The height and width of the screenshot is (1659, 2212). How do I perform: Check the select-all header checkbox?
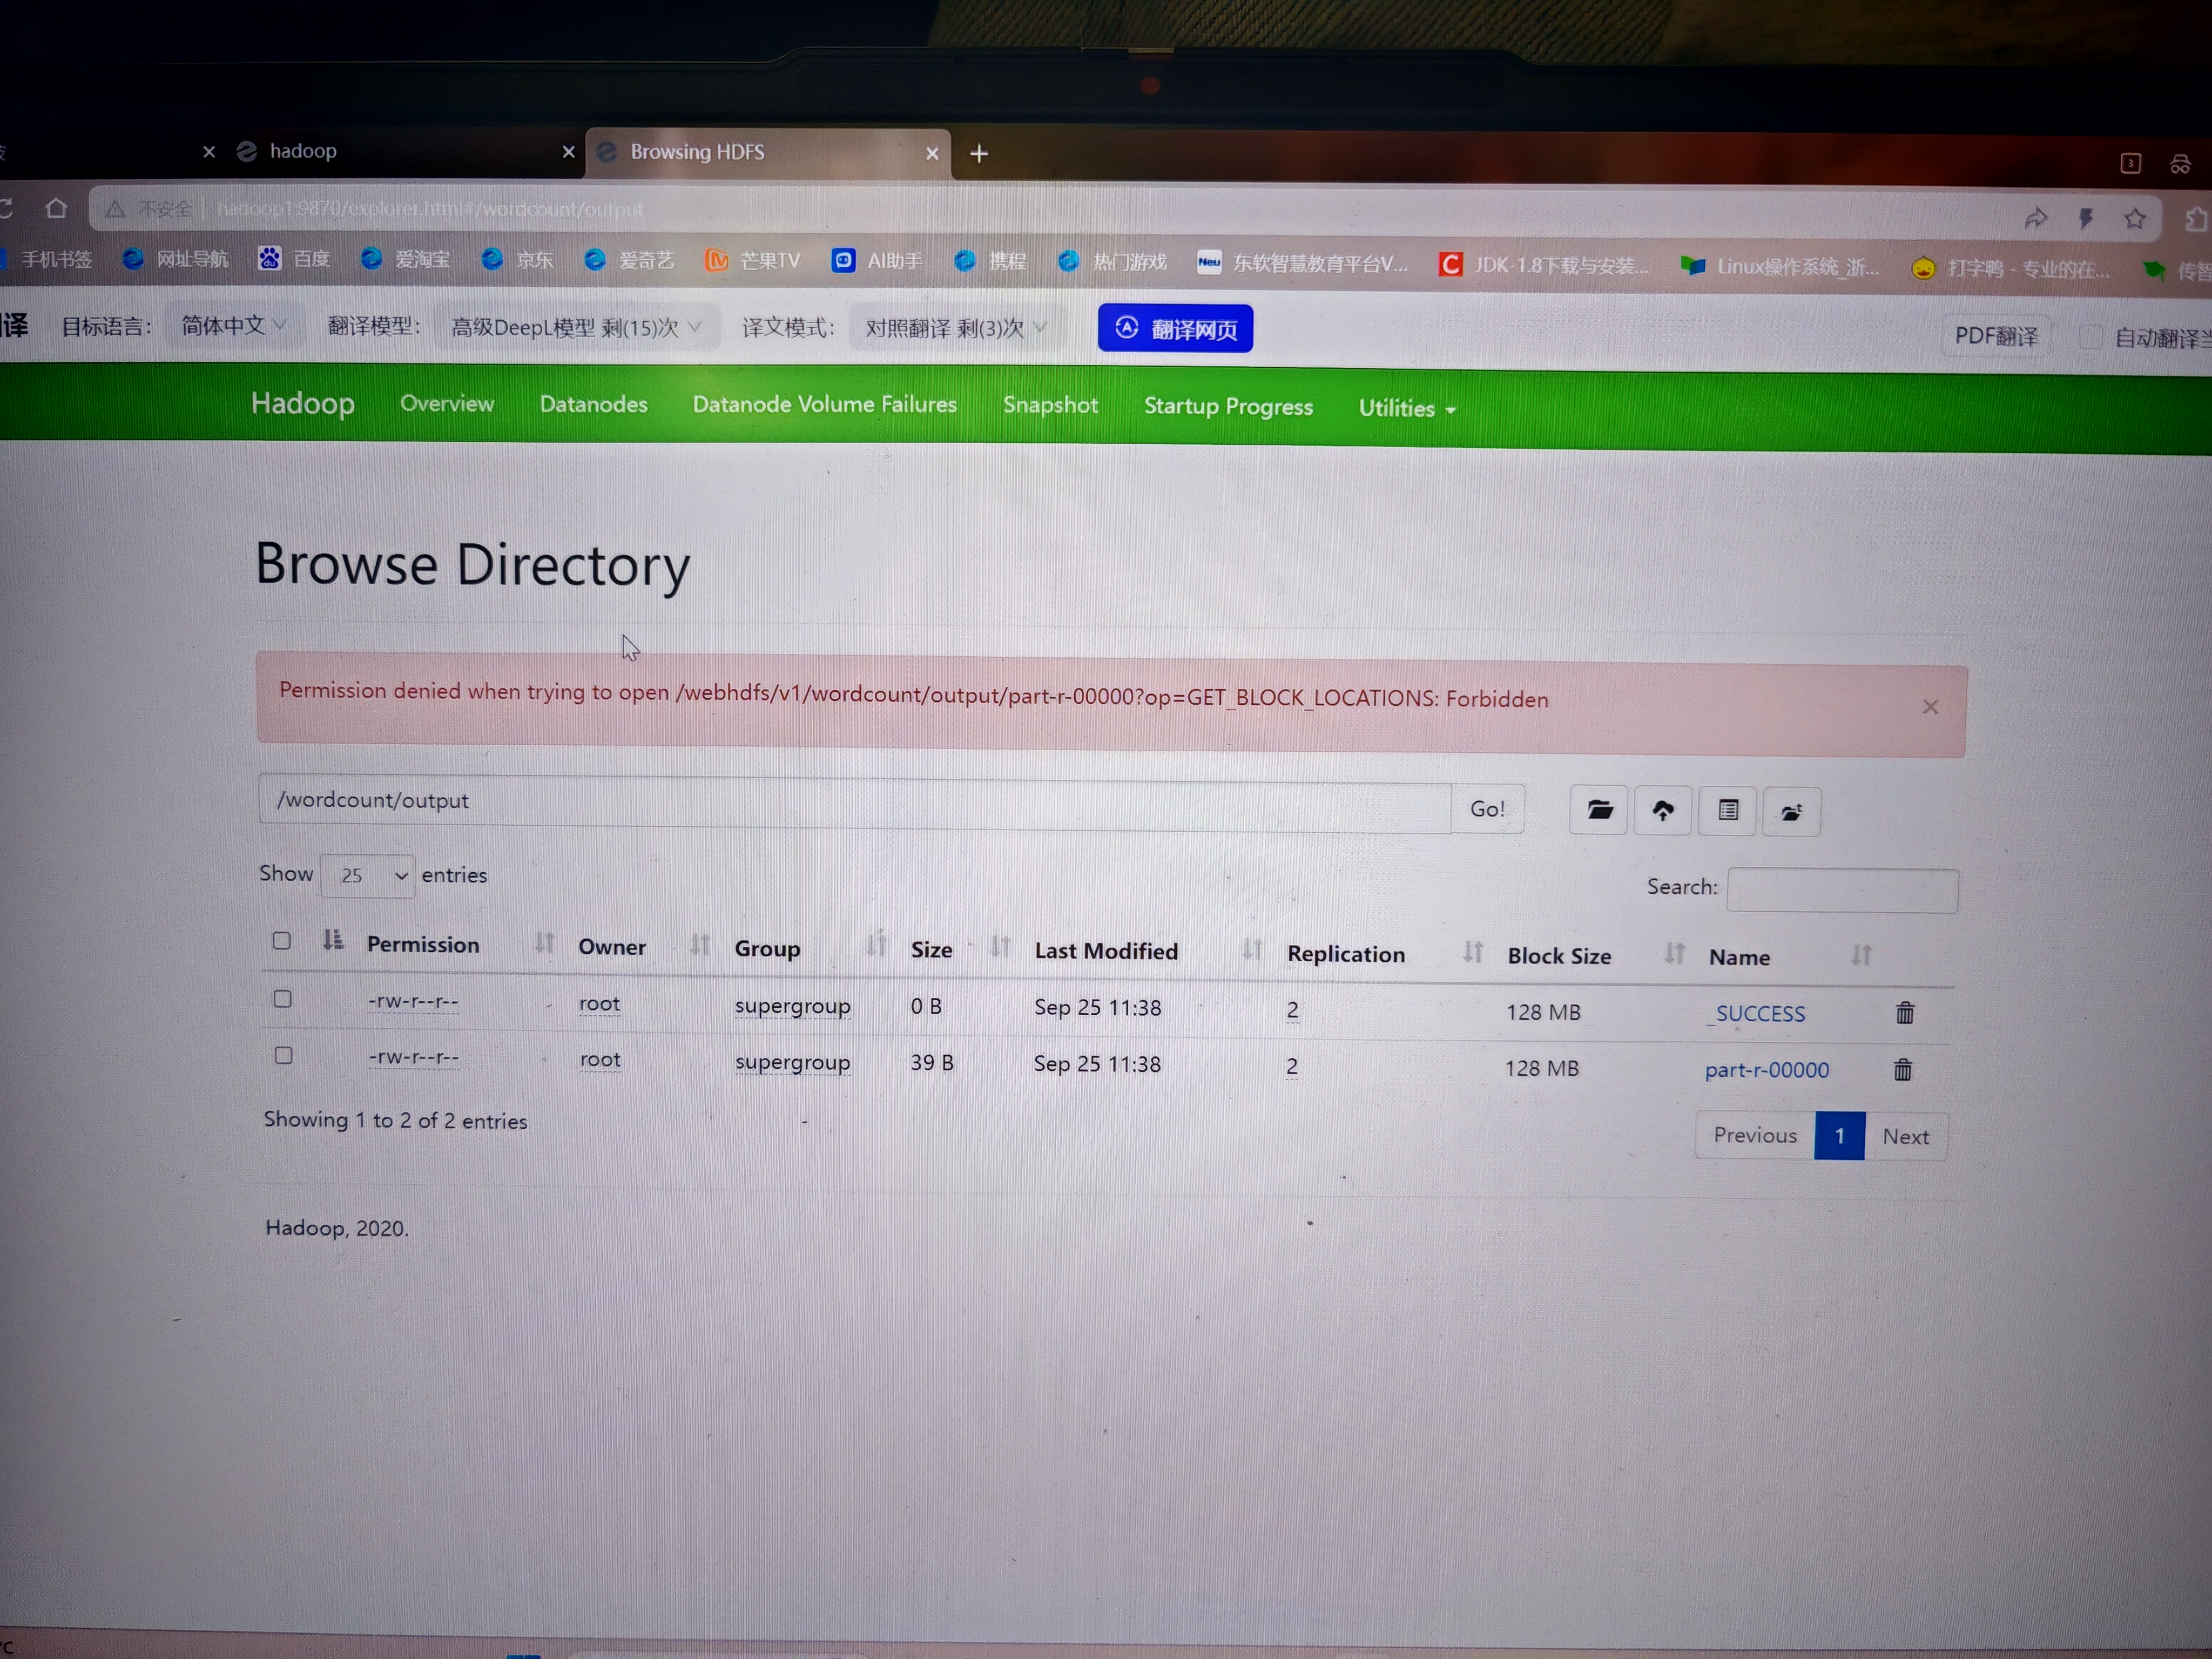282,941
